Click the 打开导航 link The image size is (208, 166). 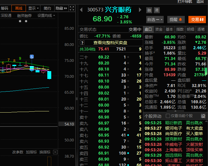click(x=185, y=2)
